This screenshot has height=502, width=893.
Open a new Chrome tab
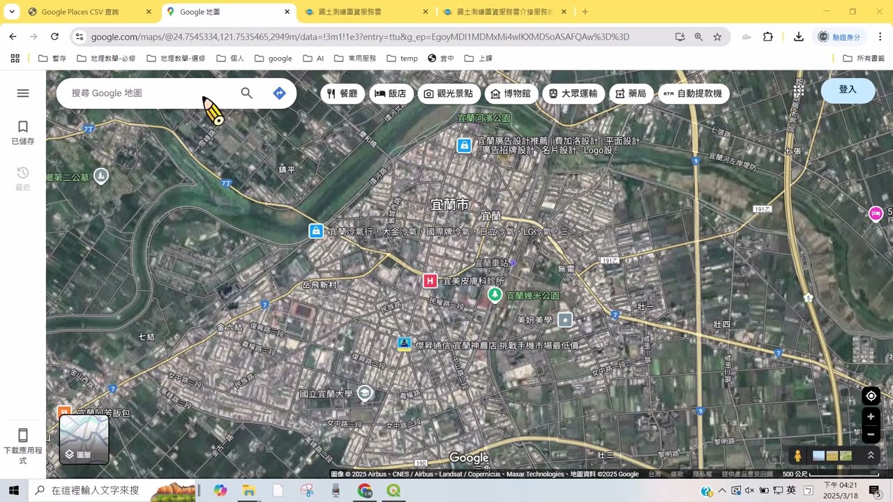(585, 12)
